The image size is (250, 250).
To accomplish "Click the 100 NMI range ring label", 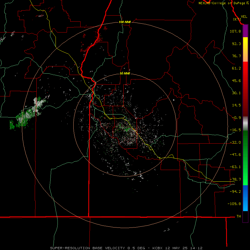I will [125, 22].
